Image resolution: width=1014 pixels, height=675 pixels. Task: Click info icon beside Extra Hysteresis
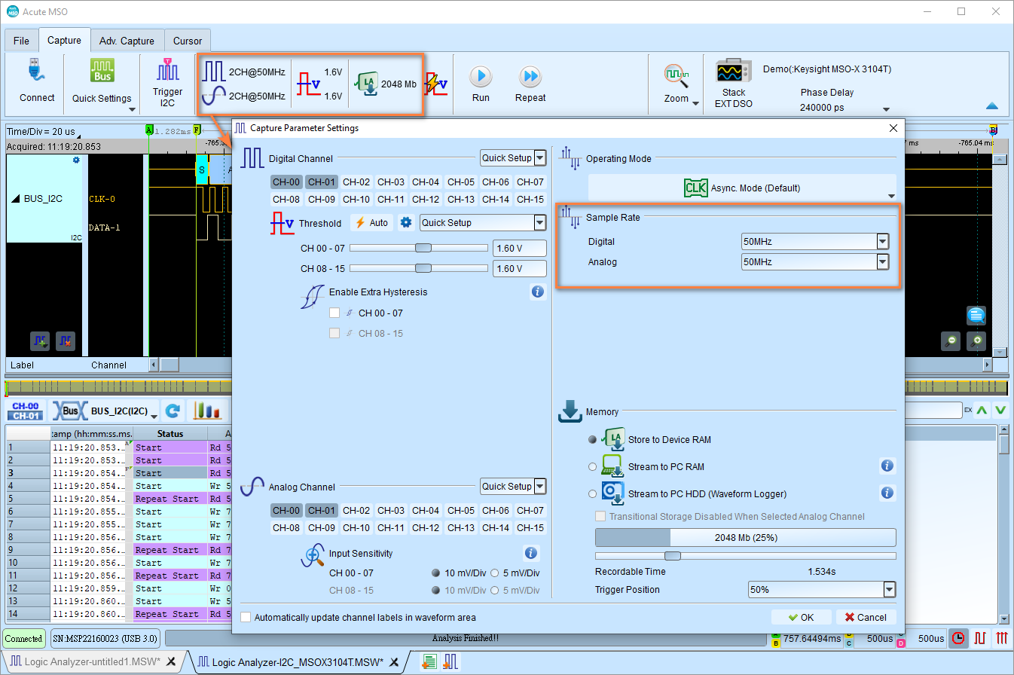pyautogui.click(x=537, y=292)
